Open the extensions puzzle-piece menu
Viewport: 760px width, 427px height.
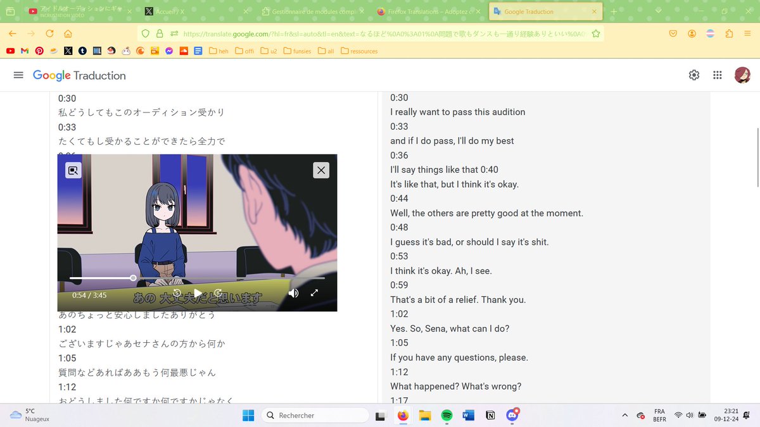pos(730,34)
